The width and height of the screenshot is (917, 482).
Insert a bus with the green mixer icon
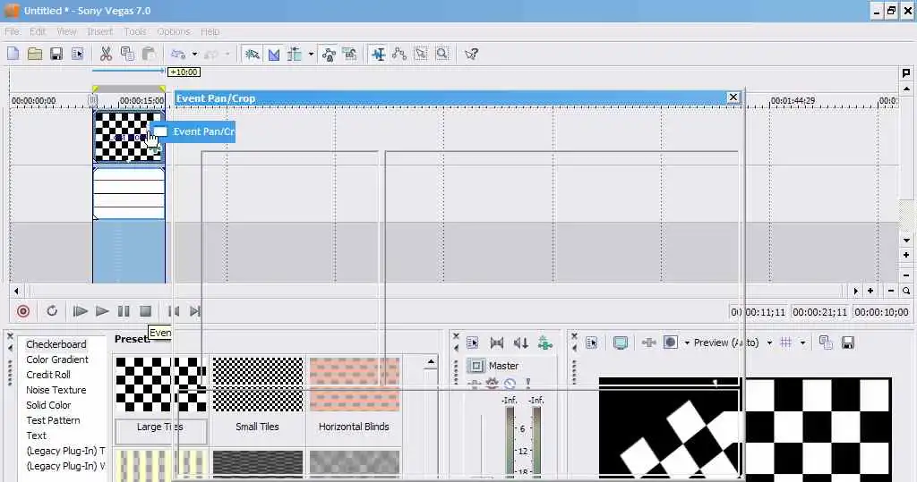[x=545, y=343]
